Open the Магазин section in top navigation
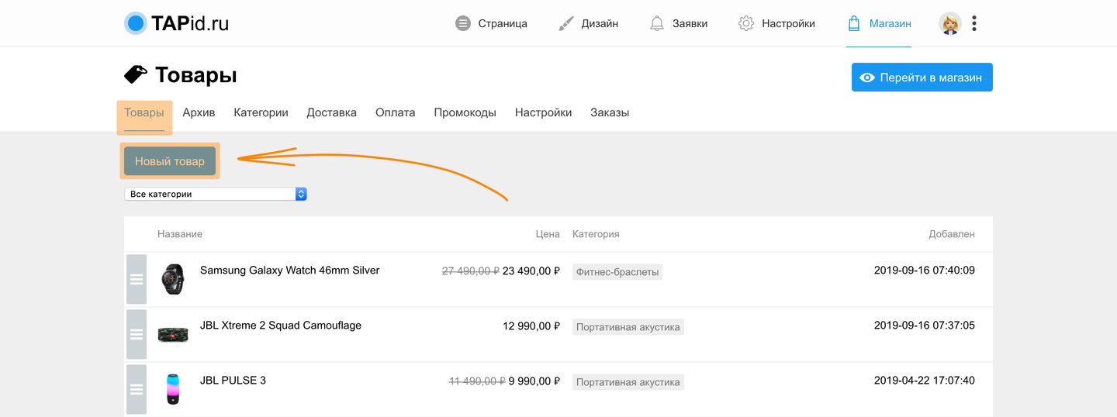 [x=880, y=23]
